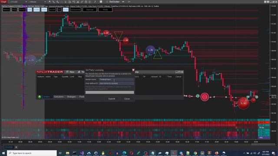The height and width of the screenshot is (156, 278).
Task: Click the taskbar search box
Action: click(32, 153)
